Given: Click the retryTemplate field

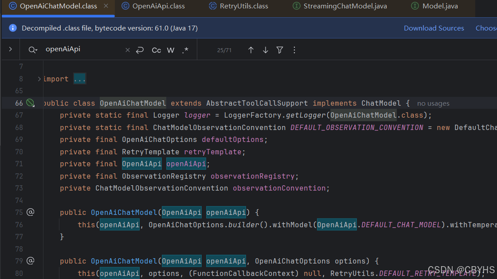Looking at the screenshot, I should click(213, 152).
